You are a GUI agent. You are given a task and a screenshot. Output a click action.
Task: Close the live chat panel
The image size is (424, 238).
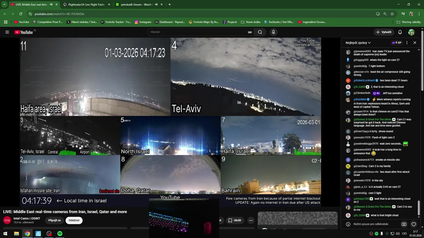415,43
